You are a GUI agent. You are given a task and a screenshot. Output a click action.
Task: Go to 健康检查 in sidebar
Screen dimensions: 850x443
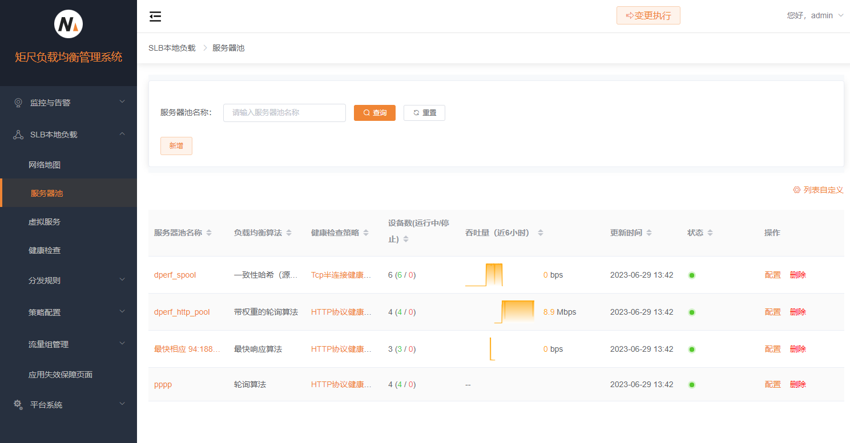(x=45, y=250)
